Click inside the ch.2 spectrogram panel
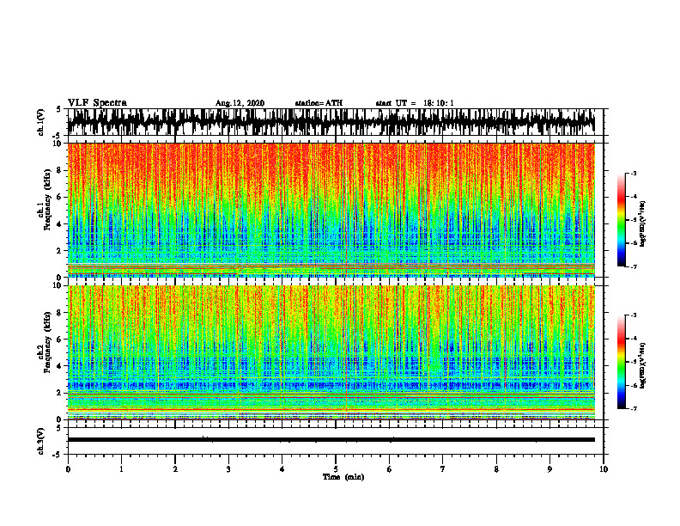 click(x=331, y=352)
